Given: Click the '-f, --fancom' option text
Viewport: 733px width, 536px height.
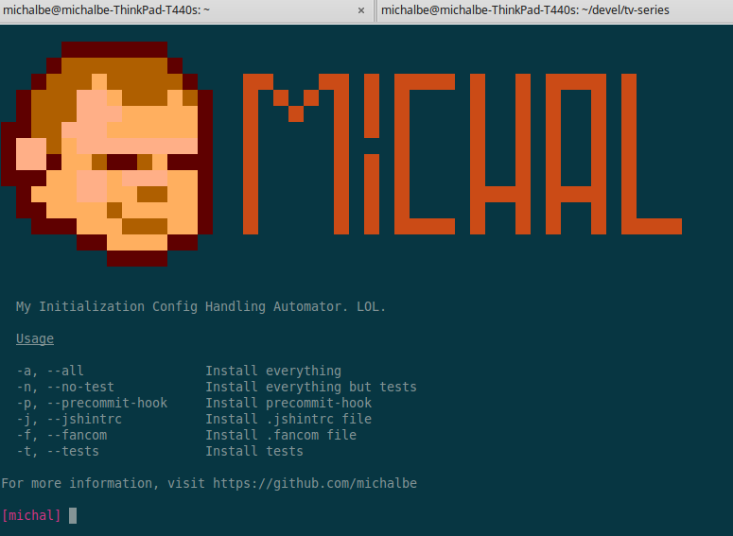Looking at the screenshot, I should tap(61, 435).
